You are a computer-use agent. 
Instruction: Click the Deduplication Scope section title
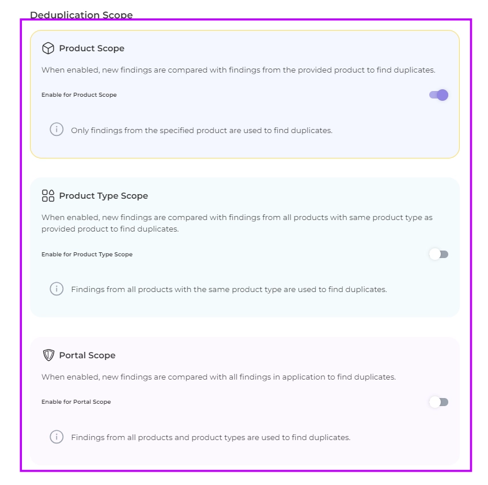(x=81, y=15)
